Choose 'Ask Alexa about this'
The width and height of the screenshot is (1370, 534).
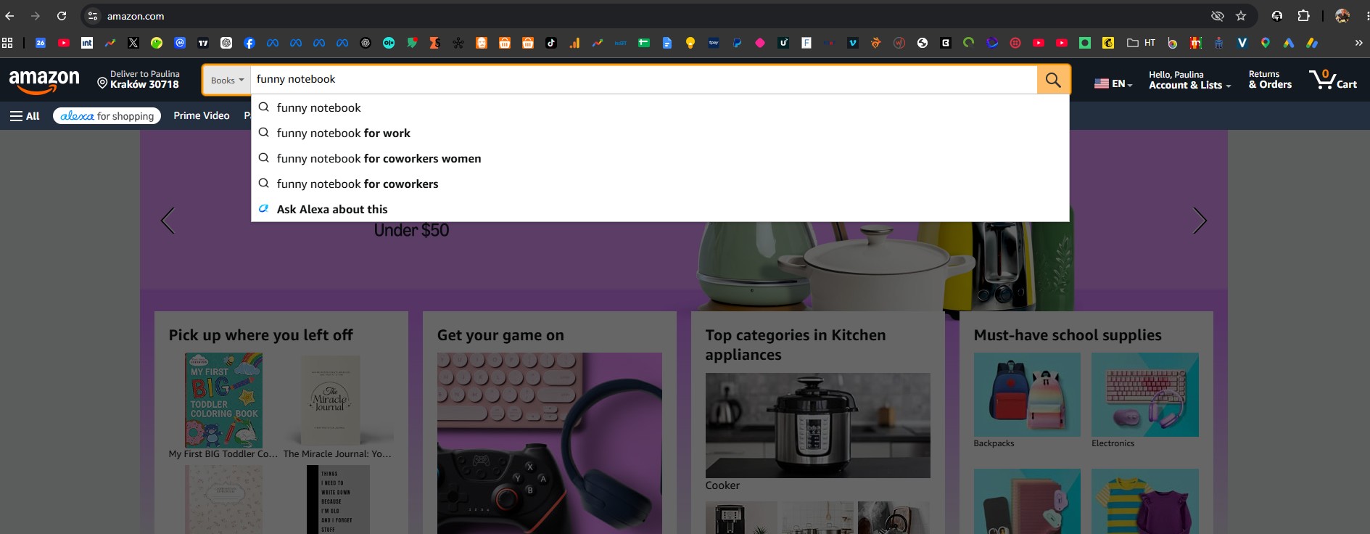[x=660, y=209]
